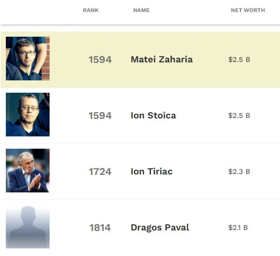Click the $2.1 B net worth value
The height and width of the screenshot is (256, 280).
coord(238,228)
